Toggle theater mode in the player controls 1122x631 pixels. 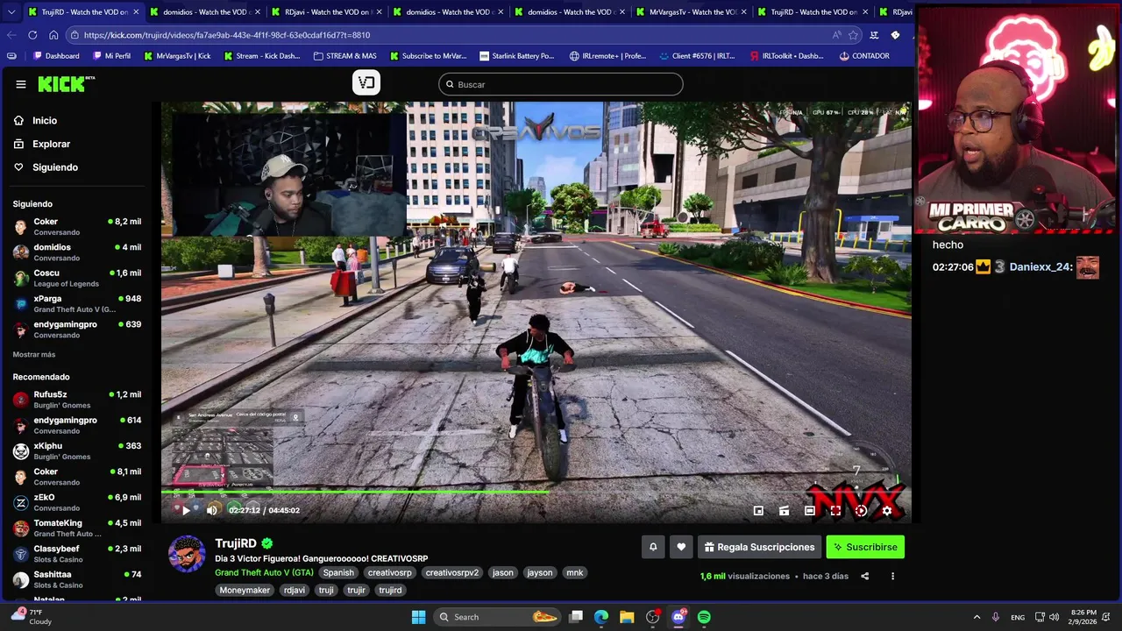click(810, 511)
